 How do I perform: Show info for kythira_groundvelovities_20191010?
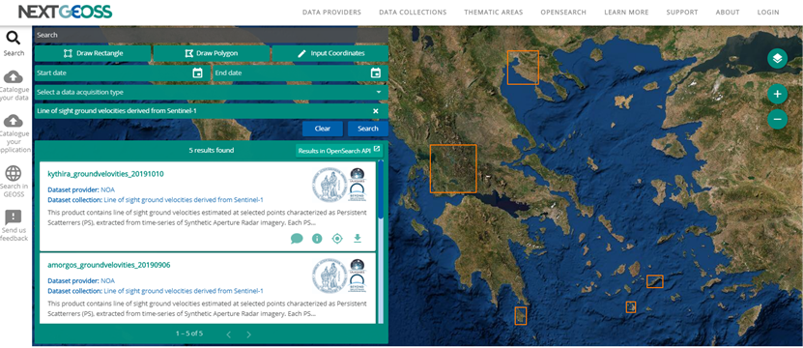pyautogui.click(x=317, y=239)
